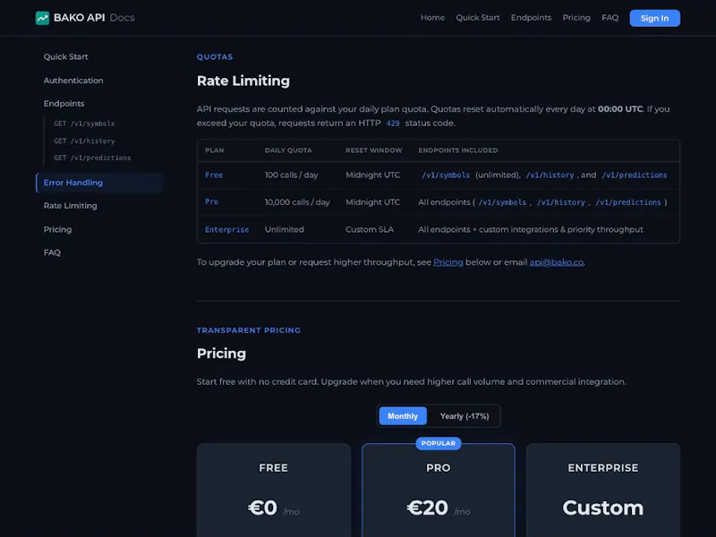
Task: Select Error Handling in the sidebar
Action: [x=99, y=183]
